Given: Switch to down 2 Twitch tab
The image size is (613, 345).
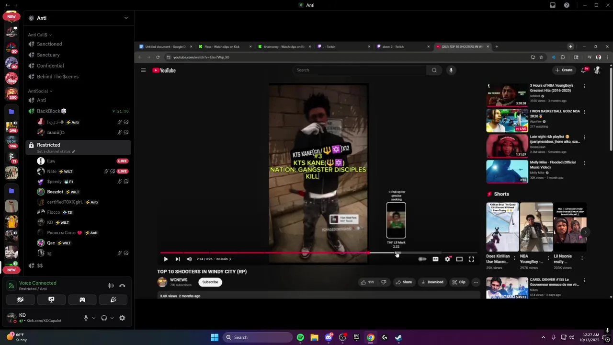Looking at the screenshot, I should (x=403, y=46).
